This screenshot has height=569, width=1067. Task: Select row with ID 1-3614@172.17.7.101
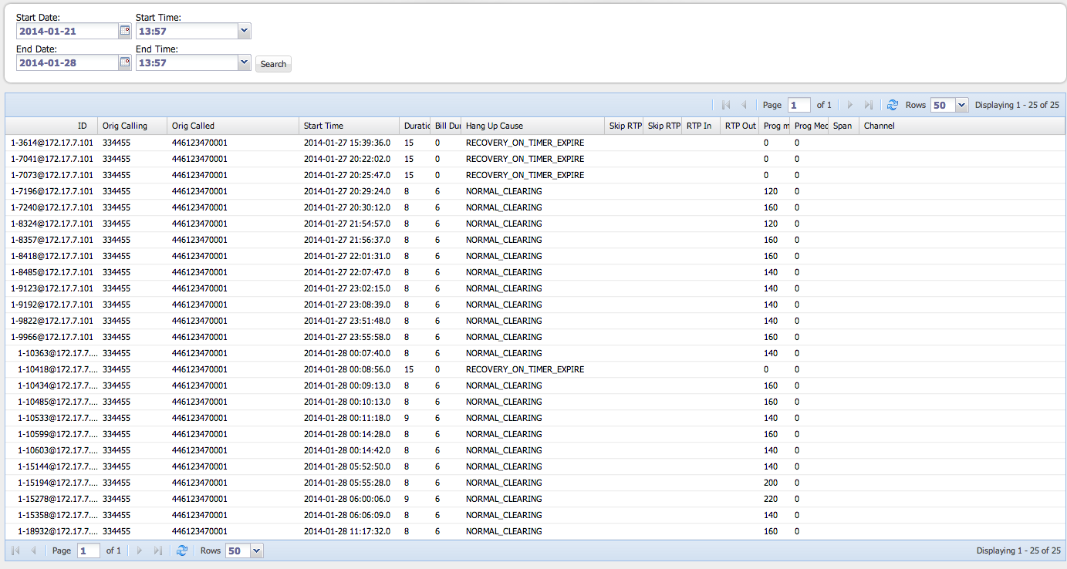click(x=535, y=143)
